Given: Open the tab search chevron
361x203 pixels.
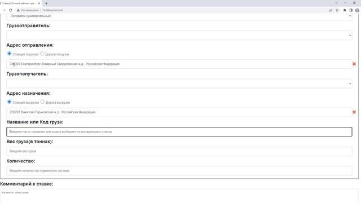Looking at the screenshot, I should click(336, 3).
